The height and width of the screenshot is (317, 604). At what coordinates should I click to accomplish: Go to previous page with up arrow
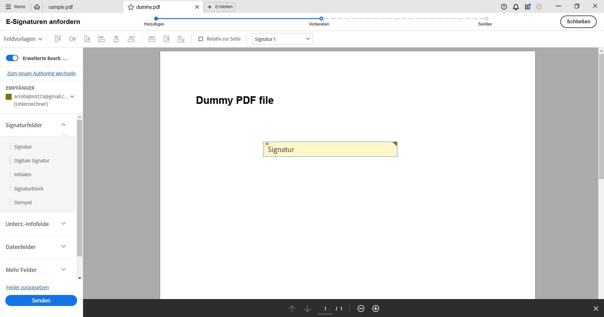point(292,309)
